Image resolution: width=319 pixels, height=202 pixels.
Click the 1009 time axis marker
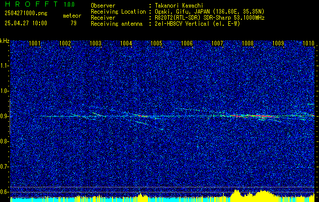click(x=278, y=43)
